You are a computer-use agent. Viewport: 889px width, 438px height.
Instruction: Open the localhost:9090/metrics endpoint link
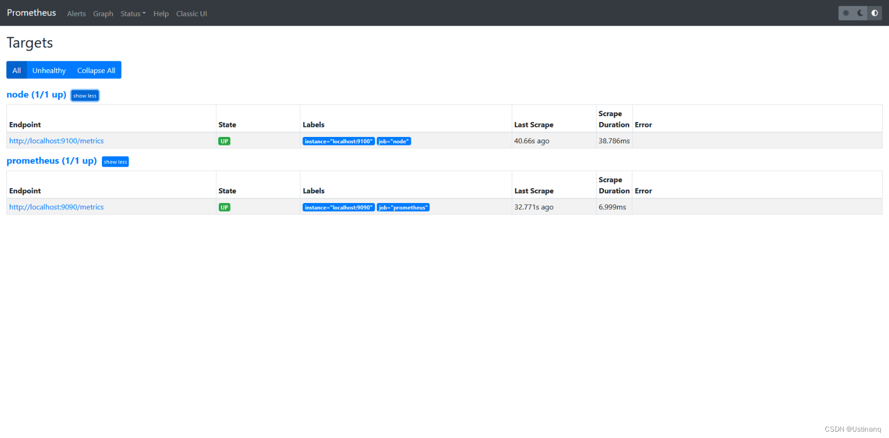click(57, 207)
